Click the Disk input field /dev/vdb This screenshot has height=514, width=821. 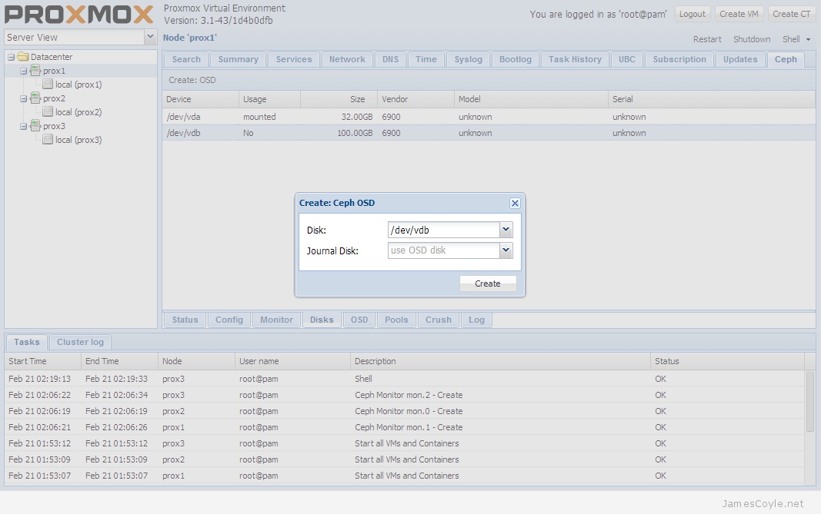[x=443, y=230]
